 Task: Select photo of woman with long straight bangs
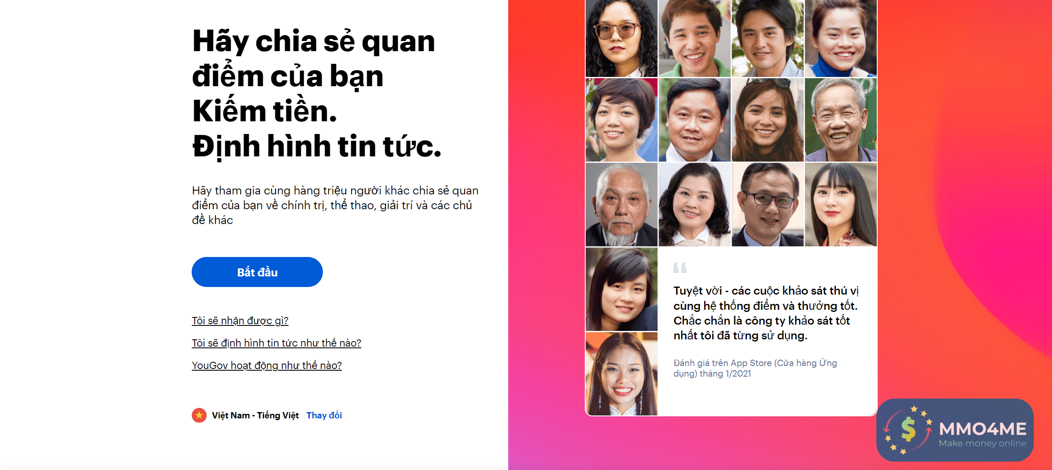point(841,205)
